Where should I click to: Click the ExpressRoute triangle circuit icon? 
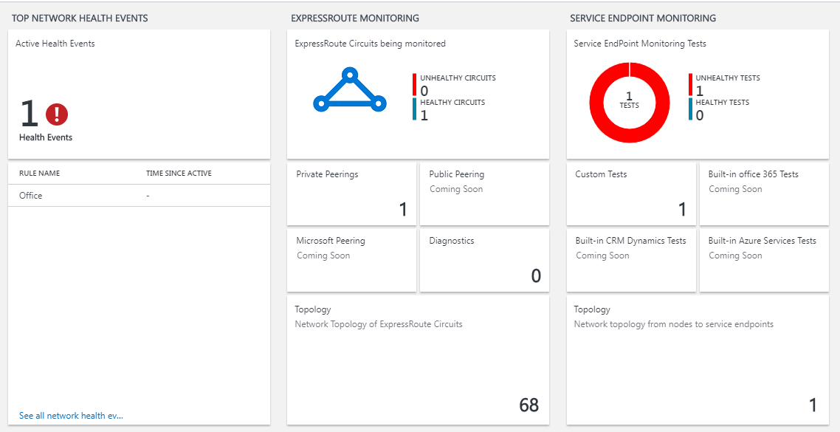(349, 92)
